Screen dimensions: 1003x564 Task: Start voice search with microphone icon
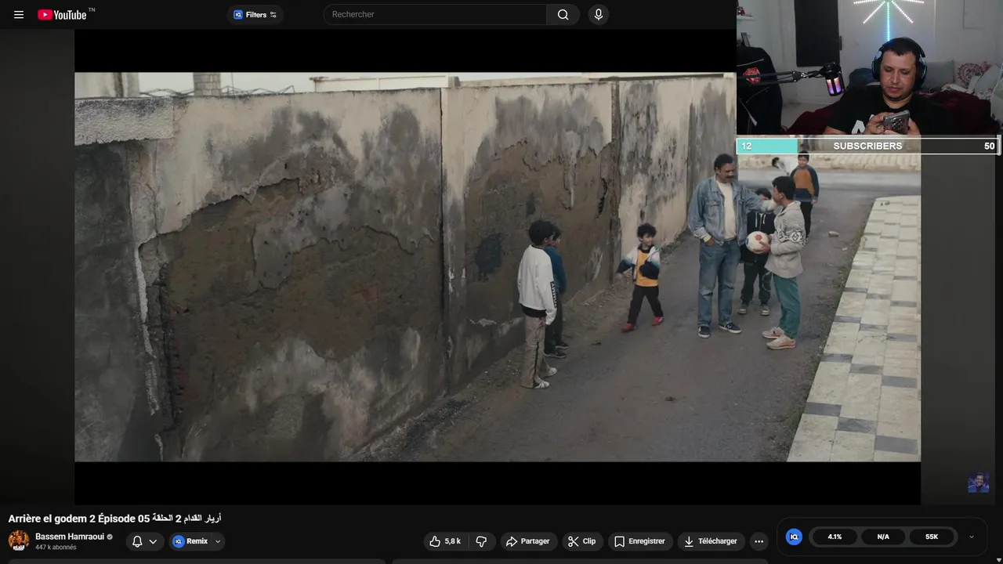click(599, 14)
